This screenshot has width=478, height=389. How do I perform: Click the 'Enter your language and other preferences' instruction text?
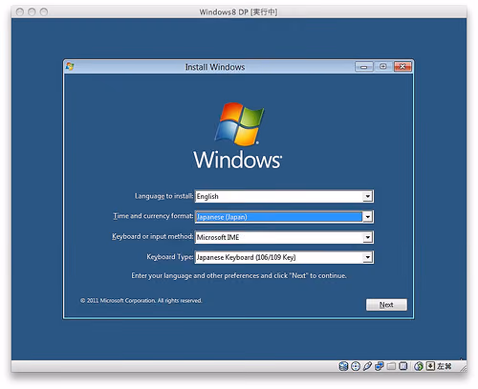pos(239,275)
